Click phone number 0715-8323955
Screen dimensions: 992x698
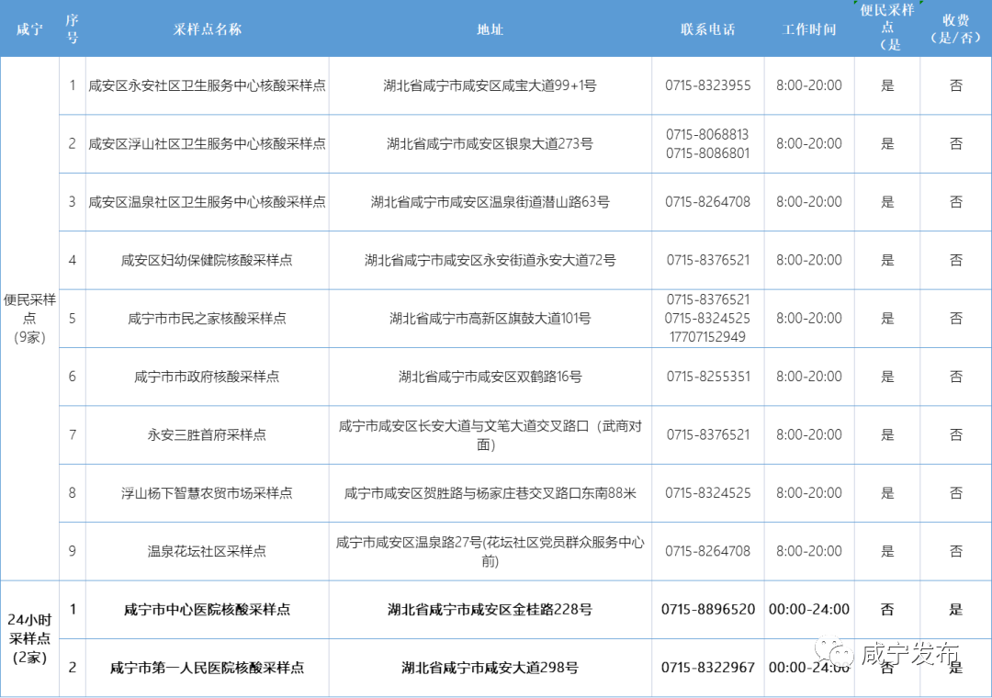tap(707, 85)
